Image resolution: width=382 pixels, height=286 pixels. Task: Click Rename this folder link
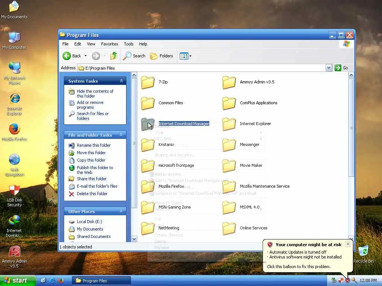[94, 145]
